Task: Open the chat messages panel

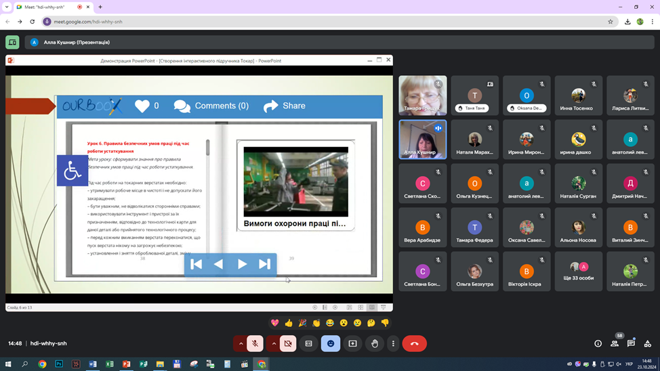Action: click(x=631, y=344)
